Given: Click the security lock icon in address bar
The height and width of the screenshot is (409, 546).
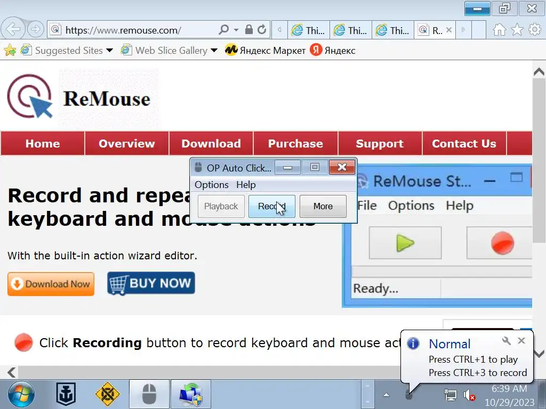Looking at the screenshot, I should 248,30.
